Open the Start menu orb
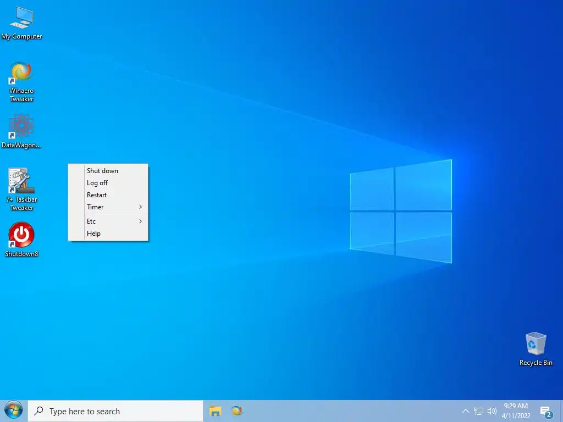This screenshot has height=422, width=563. 14,411
